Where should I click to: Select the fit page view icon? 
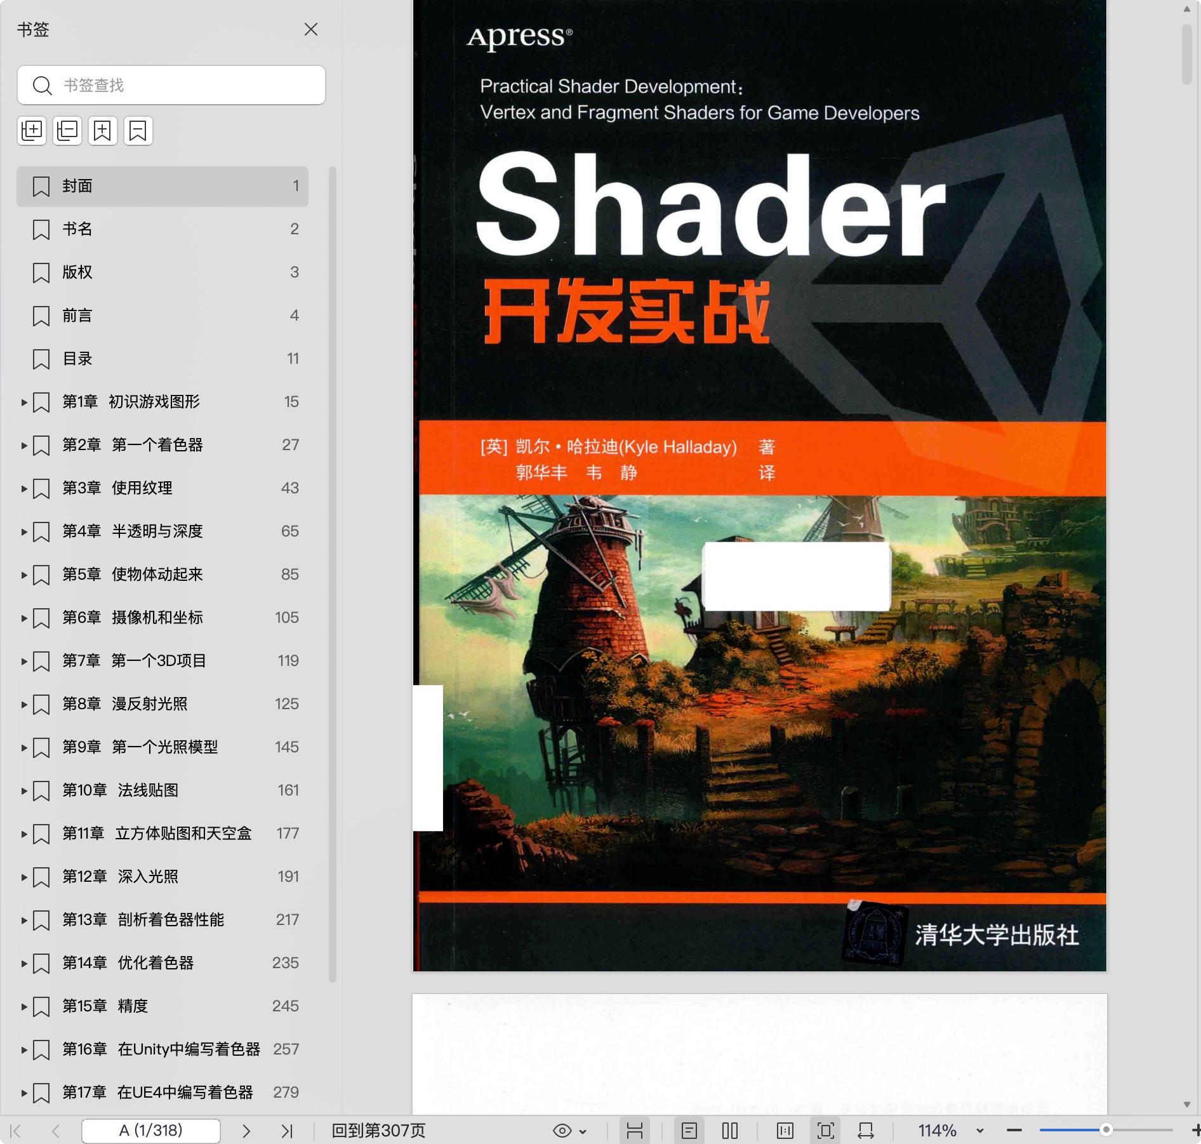[825, 1131]
